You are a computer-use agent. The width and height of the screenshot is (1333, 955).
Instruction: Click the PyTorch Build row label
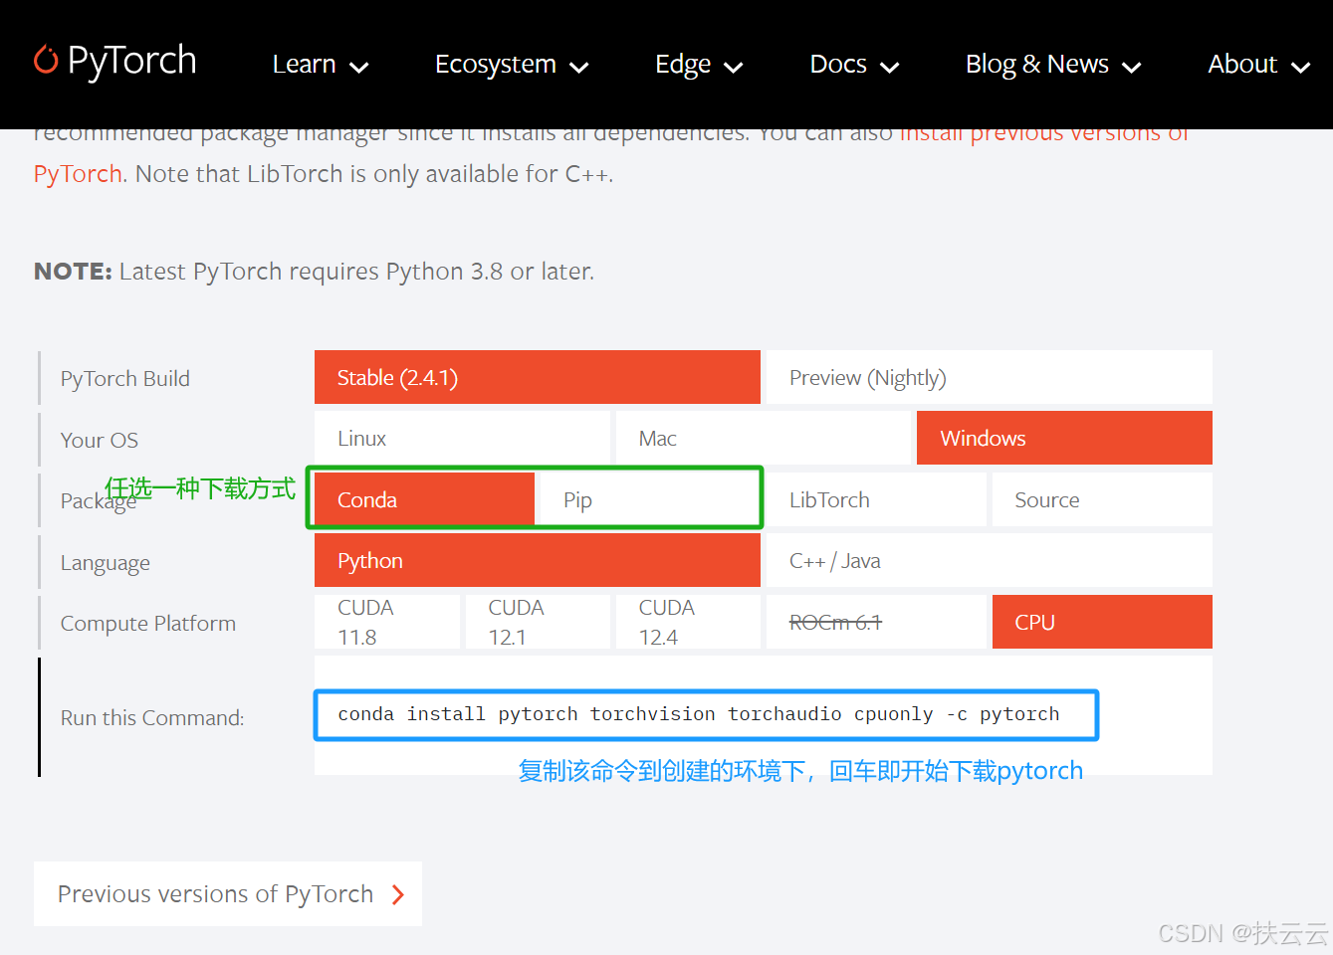[x=124, y=378]
